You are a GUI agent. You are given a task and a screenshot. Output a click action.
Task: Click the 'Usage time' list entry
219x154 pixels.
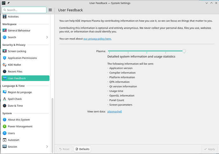click(x=116, y=91)
